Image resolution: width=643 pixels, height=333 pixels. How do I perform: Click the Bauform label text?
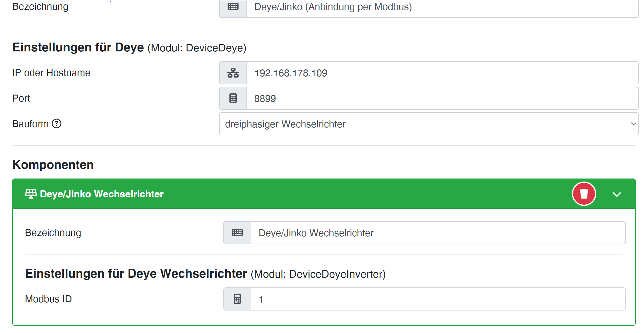[x=30, y=124]
